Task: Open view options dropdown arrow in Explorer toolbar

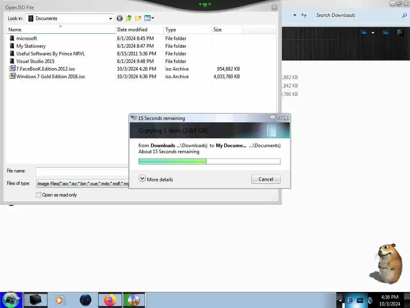Action: click(373, 33)
